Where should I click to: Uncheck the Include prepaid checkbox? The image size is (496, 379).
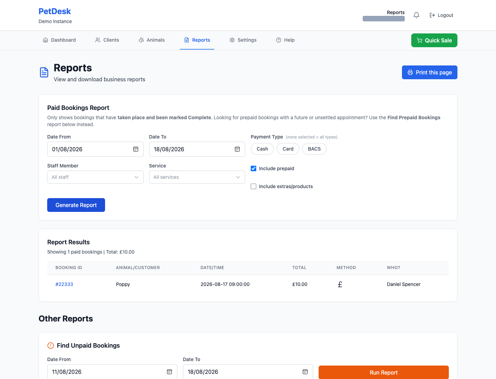tap(254, 168)
